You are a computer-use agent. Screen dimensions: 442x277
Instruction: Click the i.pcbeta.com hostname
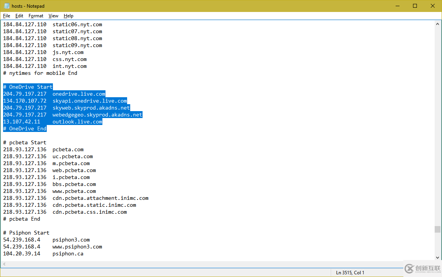click(71, 177)
